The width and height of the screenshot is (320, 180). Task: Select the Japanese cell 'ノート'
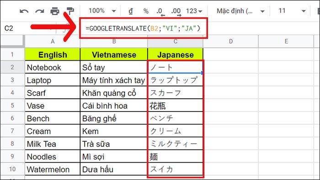(175, 67)
